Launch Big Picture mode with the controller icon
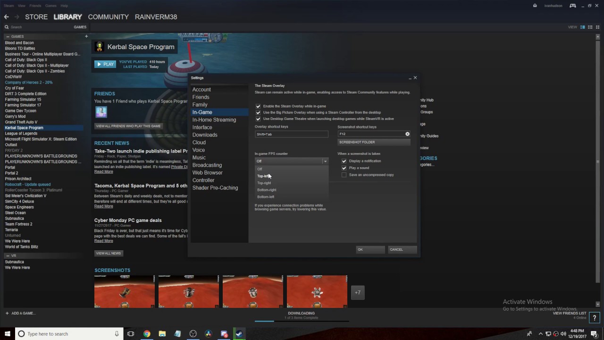The image size is (604, 340). pos(572,6)
